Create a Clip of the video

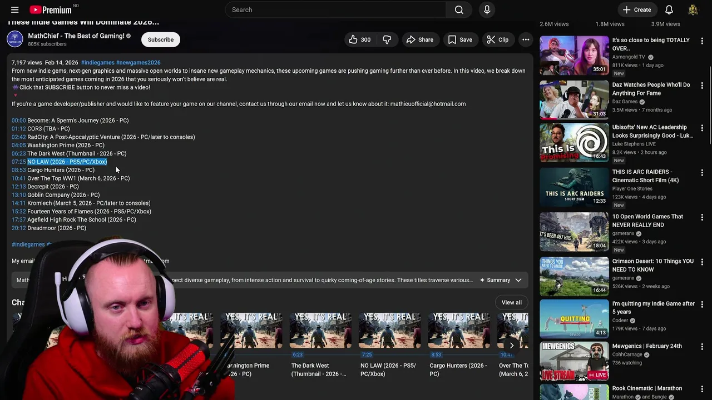click(498, 39)
